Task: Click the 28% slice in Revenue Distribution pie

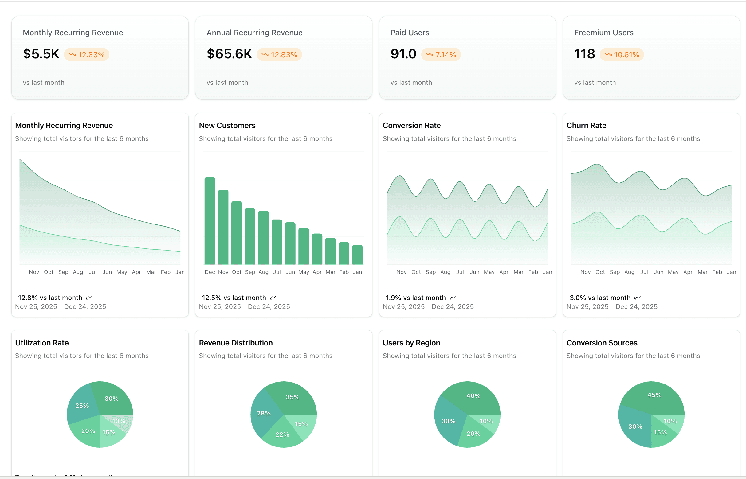Action: click(263, 413)
